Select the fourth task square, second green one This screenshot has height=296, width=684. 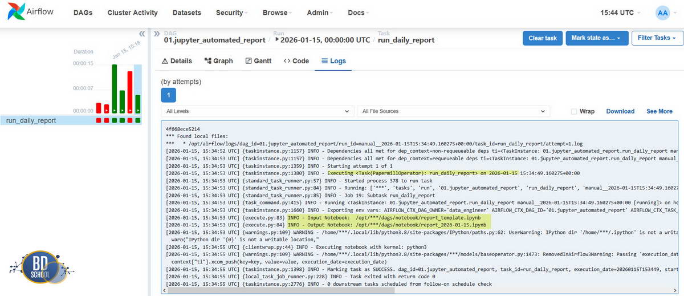click(122, 120)
